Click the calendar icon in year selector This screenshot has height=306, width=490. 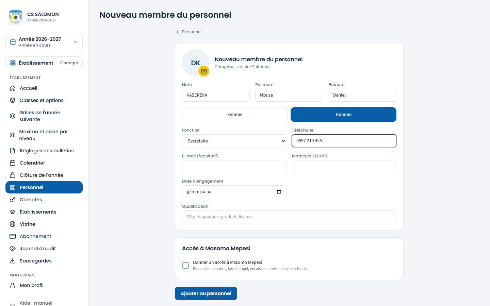(13, 42)
